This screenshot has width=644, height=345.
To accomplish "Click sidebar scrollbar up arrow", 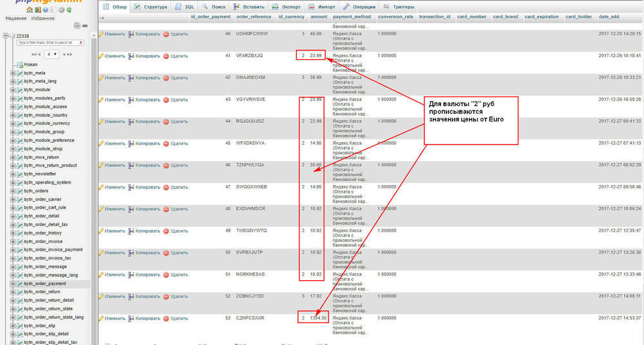I will click(93, 35).
